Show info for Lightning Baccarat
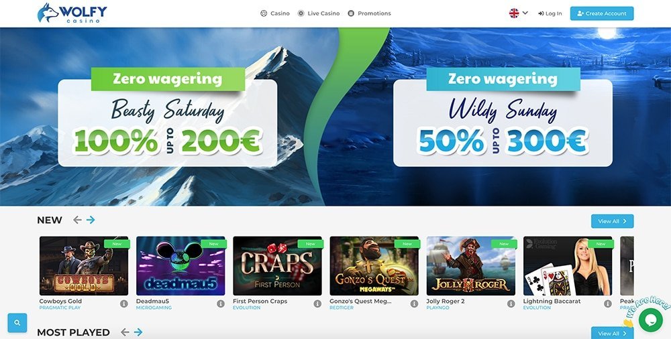671x339 pixels. (608, 303)
